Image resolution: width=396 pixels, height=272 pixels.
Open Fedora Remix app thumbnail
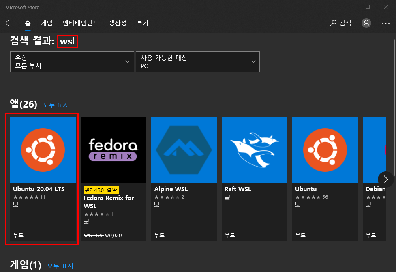point(113,150)
